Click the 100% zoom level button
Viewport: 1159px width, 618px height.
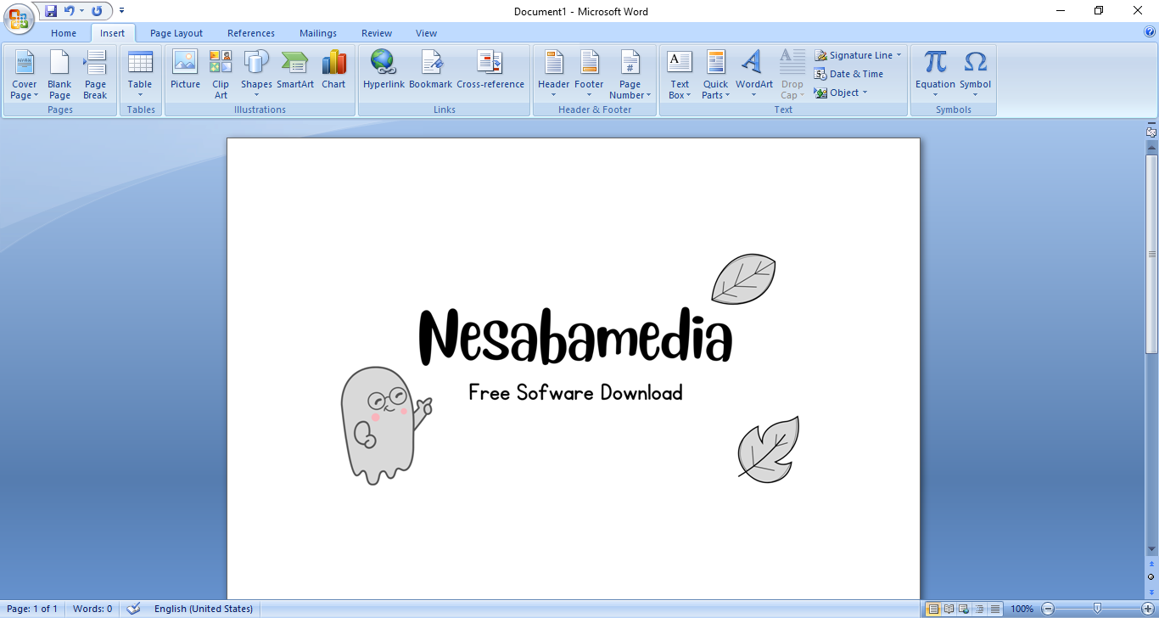[1022, 609]
